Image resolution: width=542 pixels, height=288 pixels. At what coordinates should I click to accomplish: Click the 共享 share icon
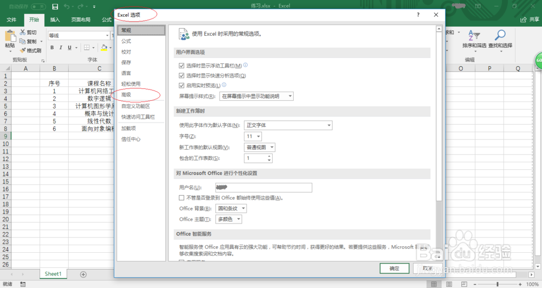tap(524, 20)
